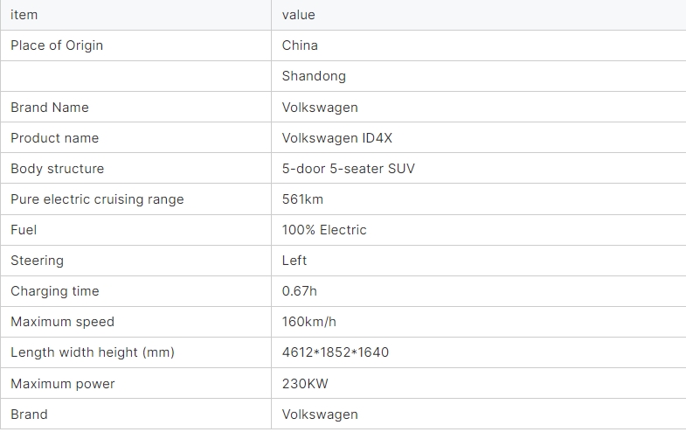Click the 0.67h charging time value
Image resolution: width=686 pixels, height=432 pixels.
pos(301,291)
